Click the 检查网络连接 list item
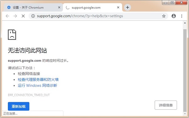 (29, 74)
